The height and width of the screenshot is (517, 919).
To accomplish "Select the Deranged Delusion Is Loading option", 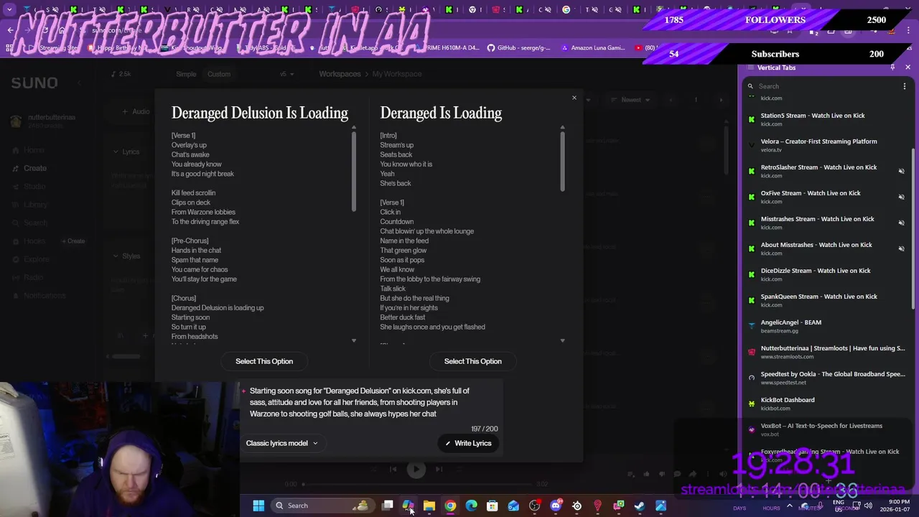I will coord(264,361).
